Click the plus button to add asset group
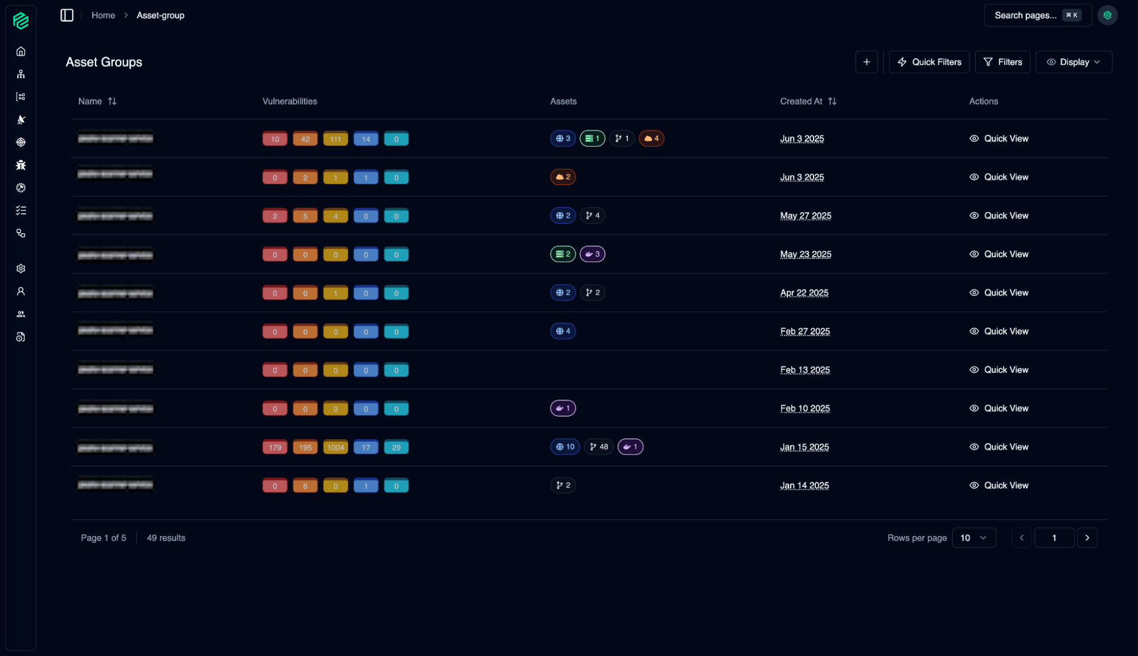This screenshot has width=1138, height=656. coord(866,62)
